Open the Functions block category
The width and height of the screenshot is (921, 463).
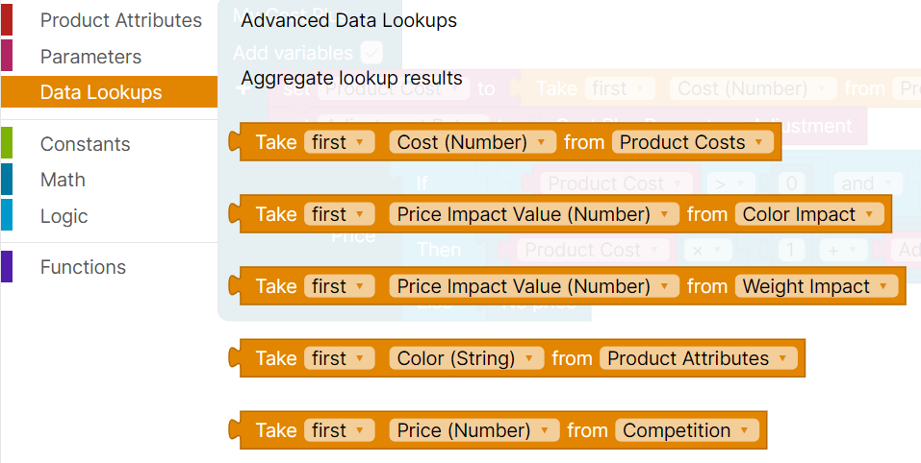pyautogui.click(x=83, y=267)
